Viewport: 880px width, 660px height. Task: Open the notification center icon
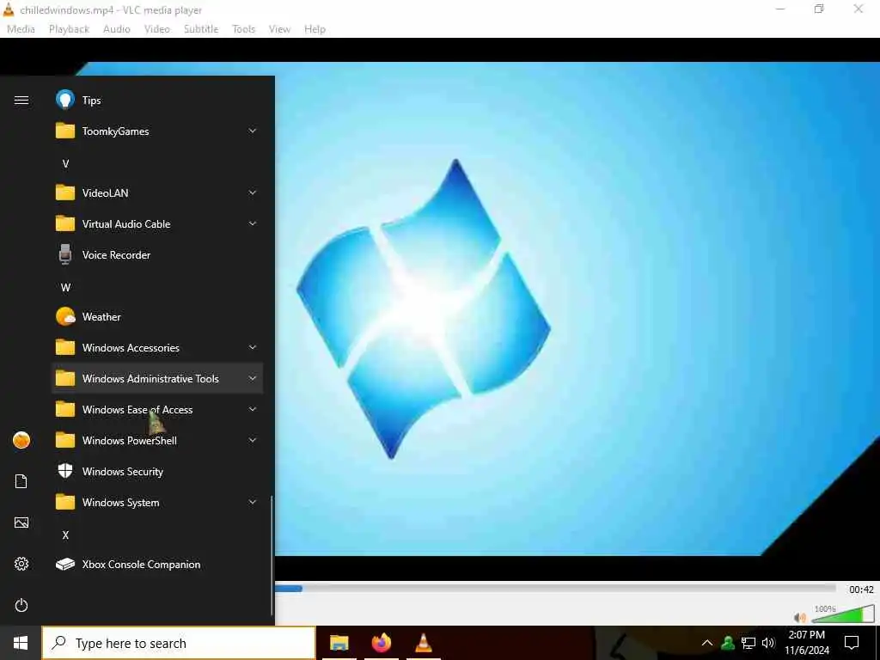click(x=852, y=643)
